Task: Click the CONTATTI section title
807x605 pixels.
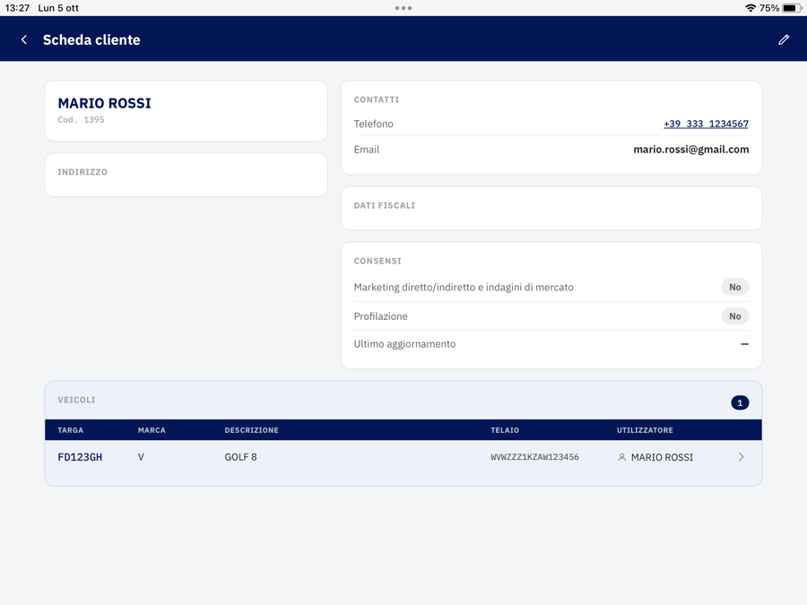Action: [x=377, y=99]
